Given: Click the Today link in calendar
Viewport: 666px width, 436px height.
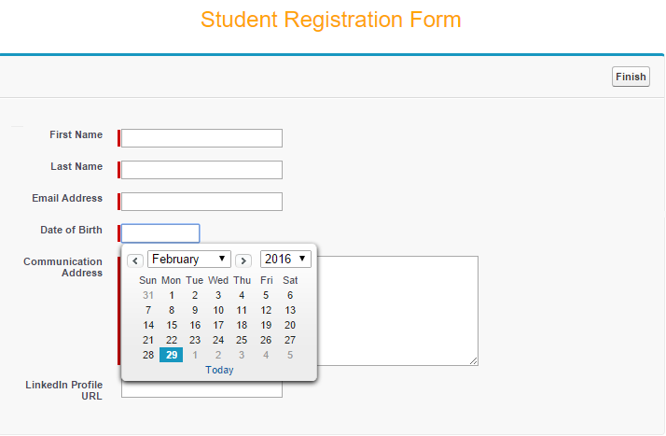Looking at the screenshot, I should pos(220,370).
